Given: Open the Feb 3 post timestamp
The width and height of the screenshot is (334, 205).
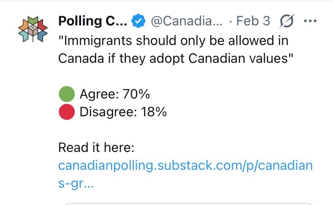Looking at the screenshot, I should tap(253, 21).
